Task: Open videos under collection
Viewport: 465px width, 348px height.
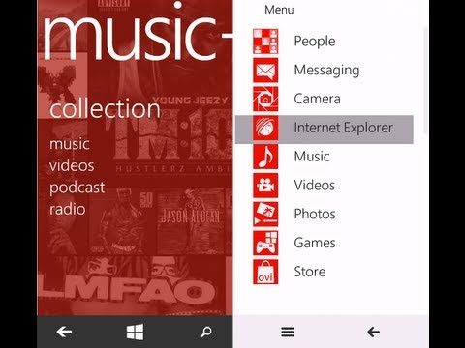Action: click(72, 165)
